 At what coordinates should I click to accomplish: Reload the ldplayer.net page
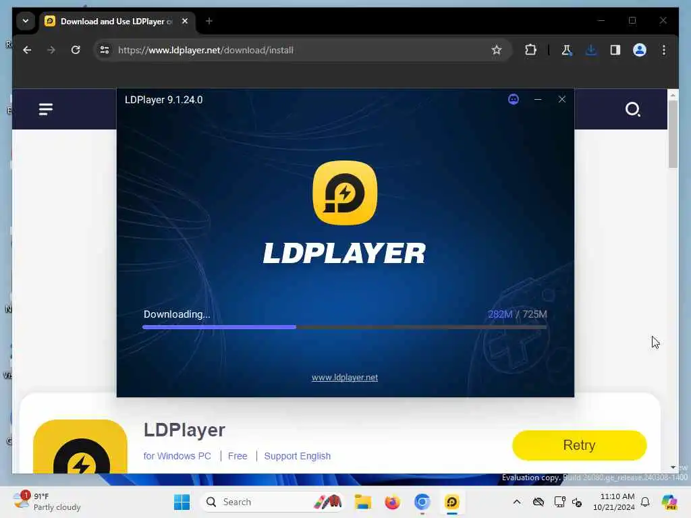76,50
